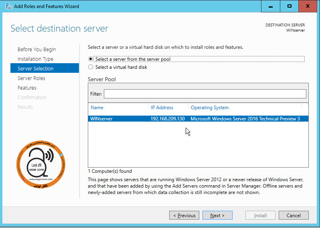Click the Windows Server 2016 Technical Preview 3 cell
320x228 pixels.
coord(245,119)
